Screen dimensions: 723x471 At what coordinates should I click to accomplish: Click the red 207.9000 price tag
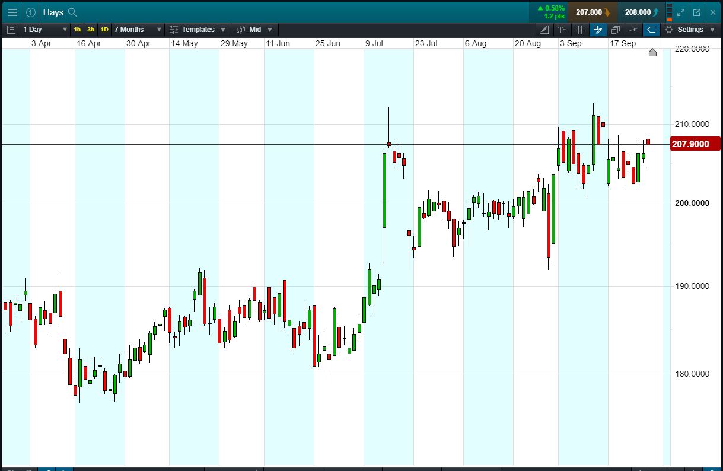coord(695,144)
